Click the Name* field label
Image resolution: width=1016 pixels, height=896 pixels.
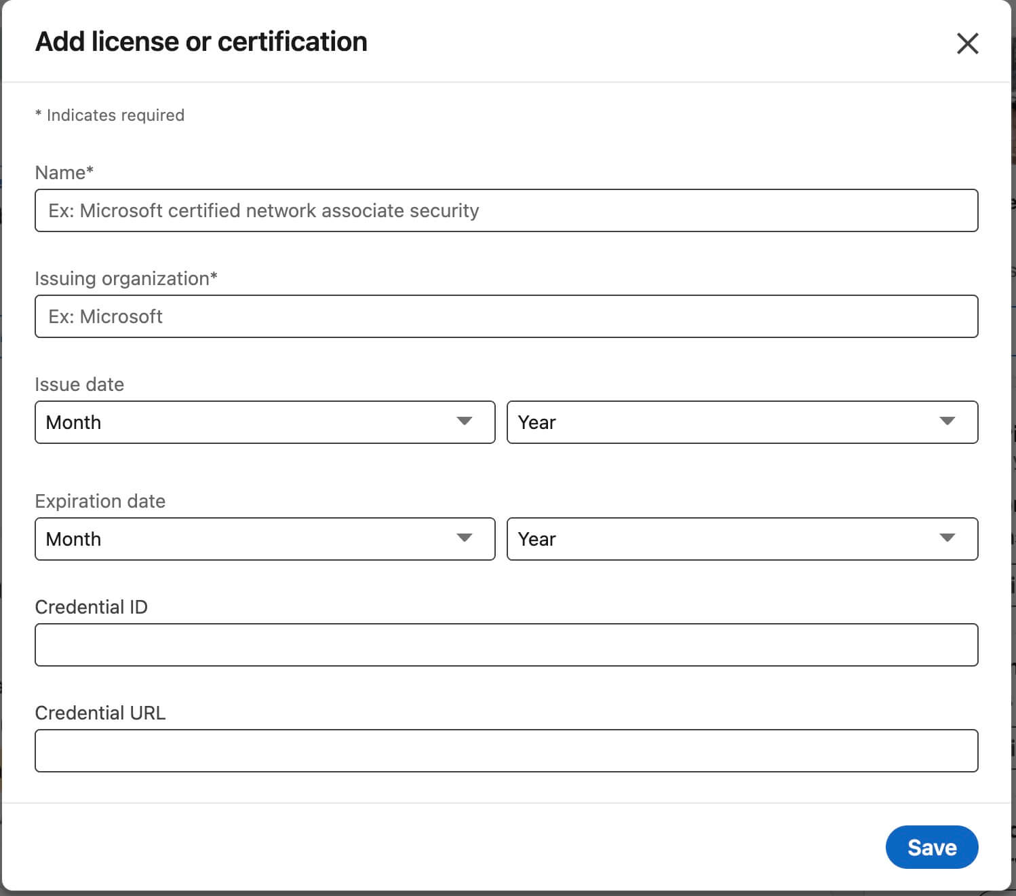coord(64,172)
